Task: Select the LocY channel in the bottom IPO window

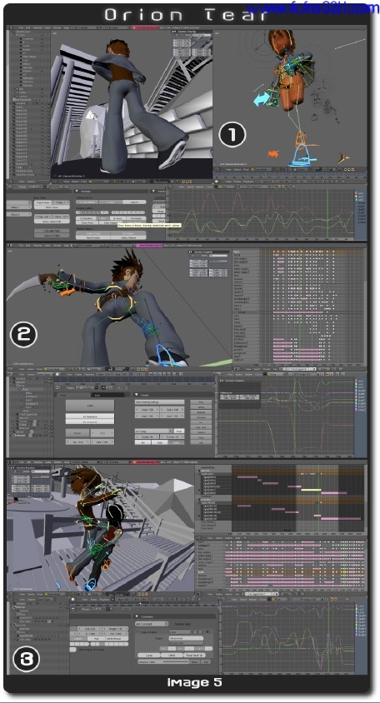Action: (362, 610)
